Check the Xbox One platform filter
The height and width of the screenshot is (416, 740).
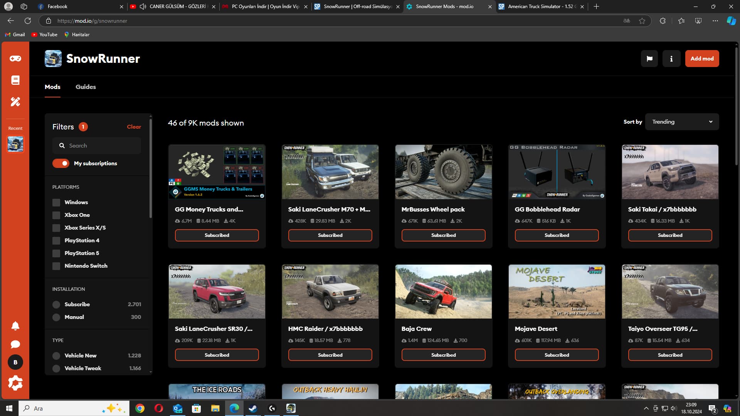(56, 215)
